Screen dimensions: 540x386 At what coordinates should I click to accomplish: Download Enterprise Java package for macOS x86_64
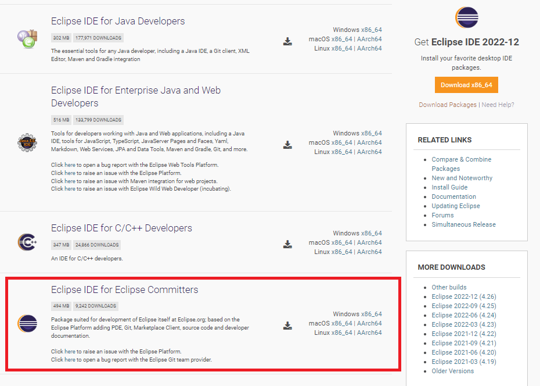pyautogui.click(x=341, y=142)
